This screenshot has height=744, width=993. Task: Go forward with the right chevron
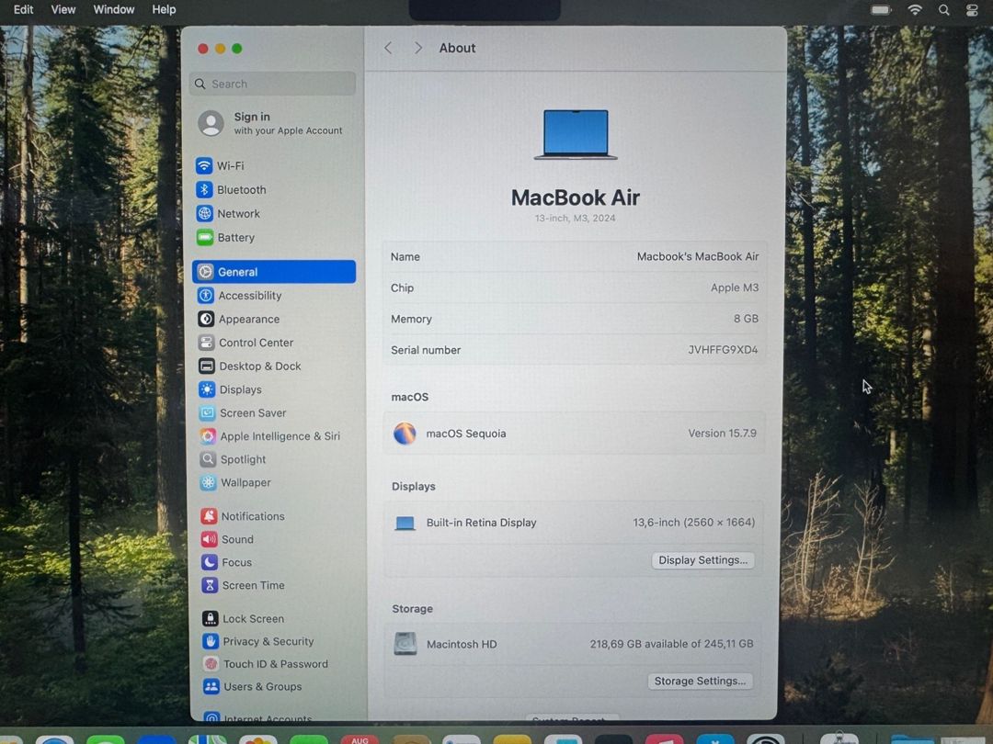click(418, 48)
